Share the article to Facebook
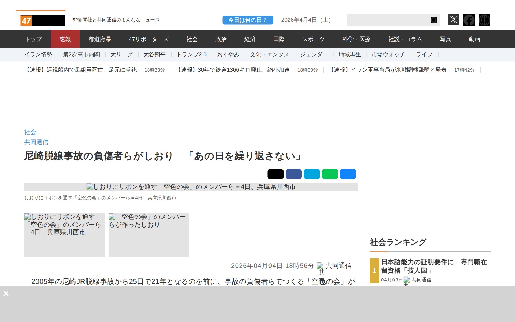This screenshot has height=322, width=515. click(x=294, y=174)
